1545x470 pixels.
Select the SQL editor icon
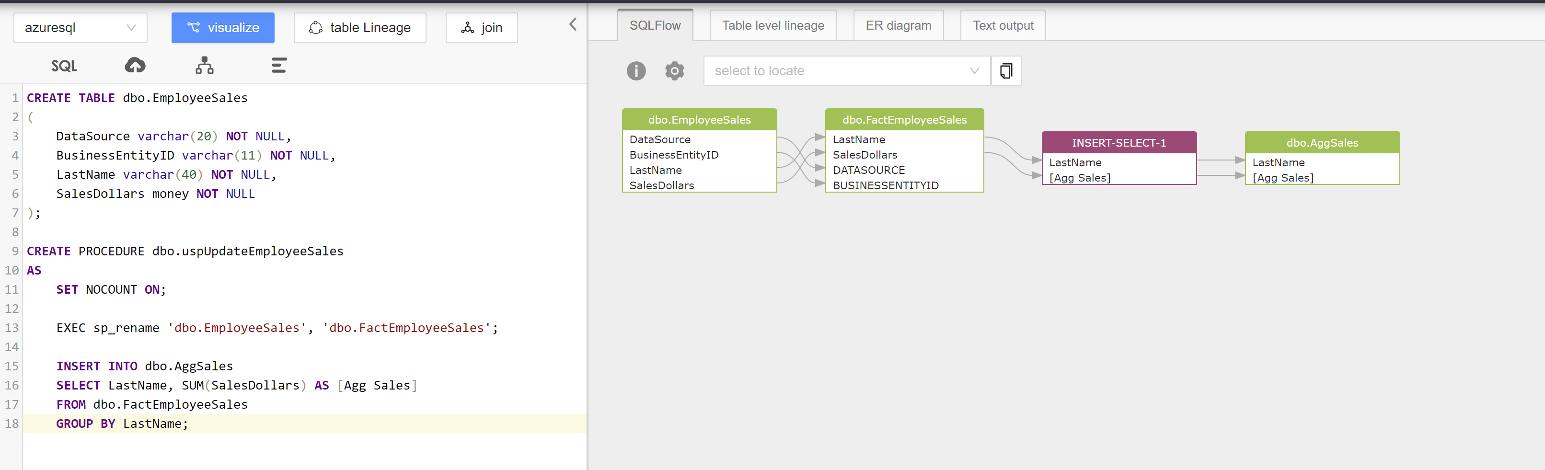coord(64,66)
